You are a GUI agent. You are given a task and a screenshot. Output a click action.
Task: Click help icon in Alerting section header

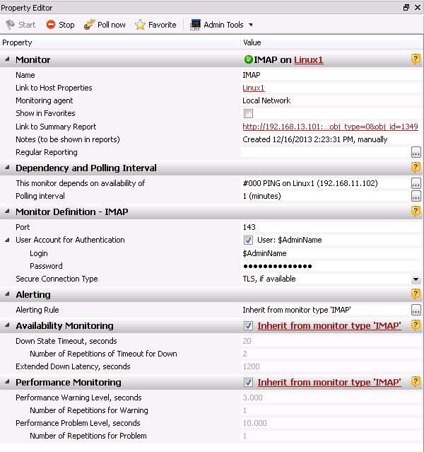tap(416, 294)
